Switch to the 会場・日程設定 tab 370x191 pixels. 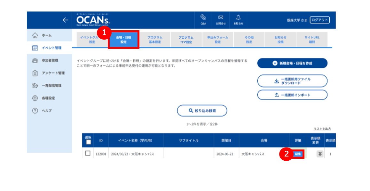[123, 40]
